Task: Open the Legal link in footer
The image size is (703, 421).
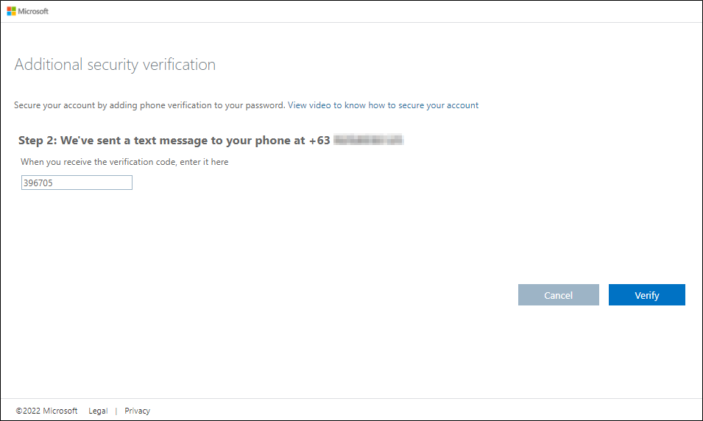Action: tap(98, 411)
